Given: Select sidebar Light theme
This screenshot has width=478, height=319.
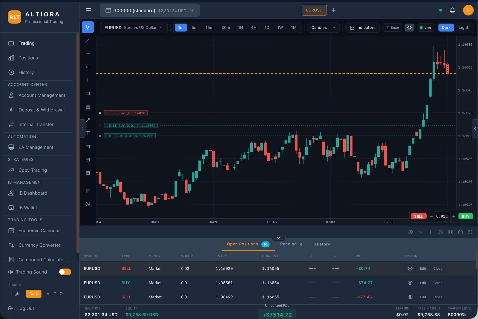Looking at the screenshot, I should tap(16, 294).
